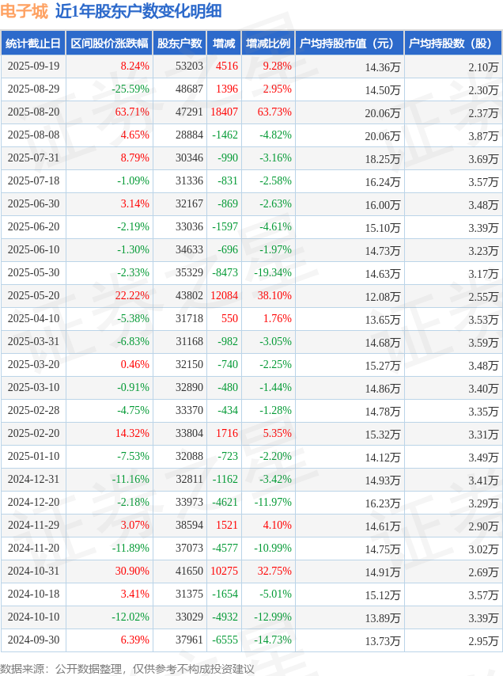Select the 增减比例 column header

267,44
